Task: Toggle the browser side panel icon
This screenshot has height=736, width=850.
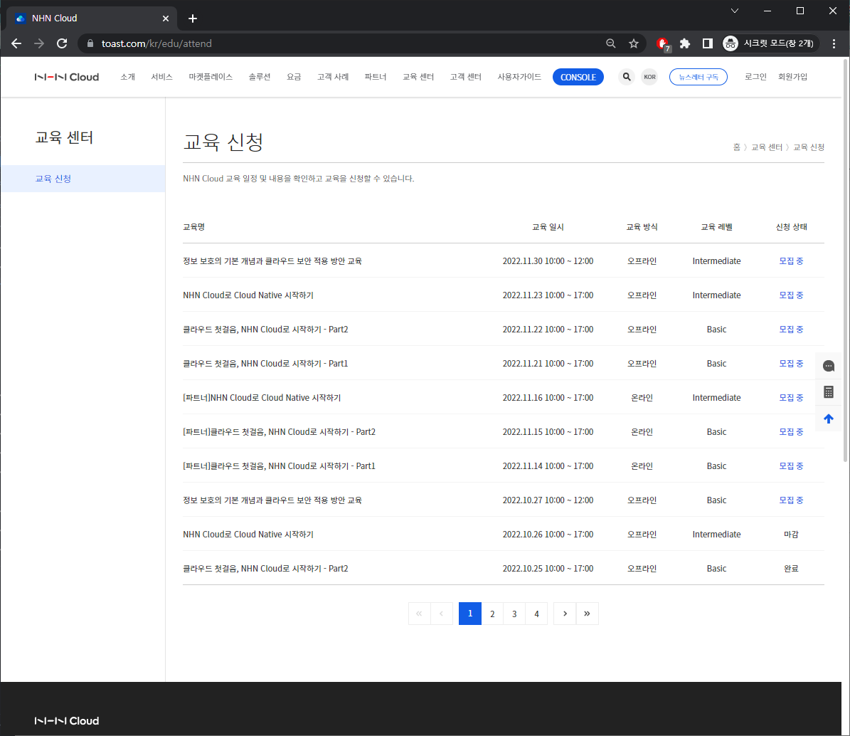Action: coord(708,43)
